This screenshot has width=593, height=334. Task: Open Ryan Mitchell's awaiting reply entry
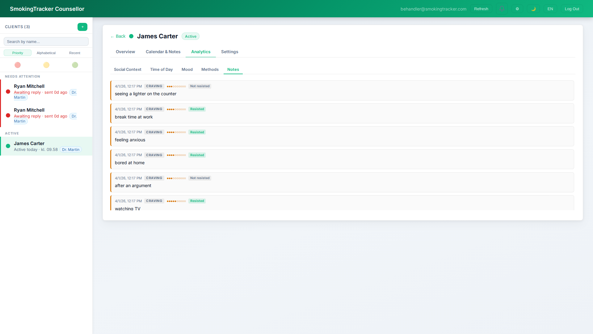40,92
